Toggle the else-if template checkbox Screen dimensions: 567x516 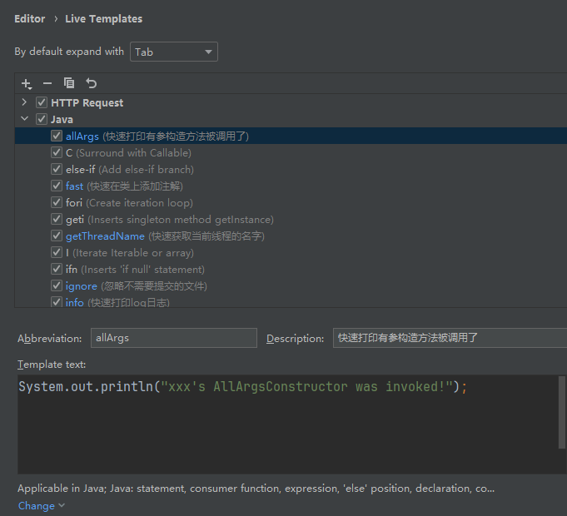[57, 169]
